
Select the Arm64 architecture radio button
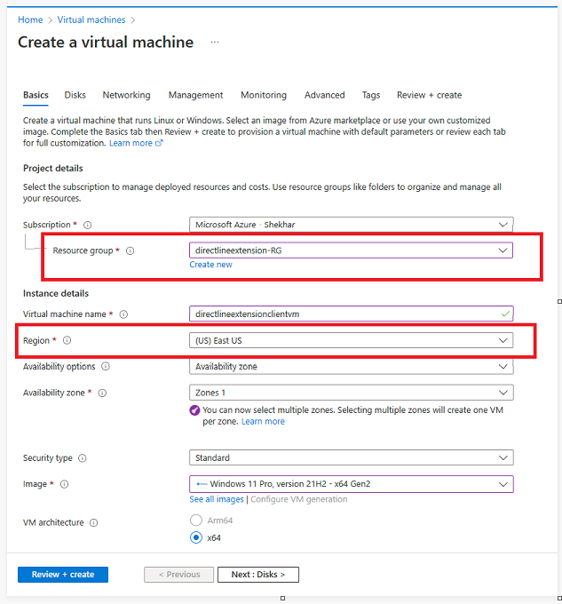[x=196, y=521]
